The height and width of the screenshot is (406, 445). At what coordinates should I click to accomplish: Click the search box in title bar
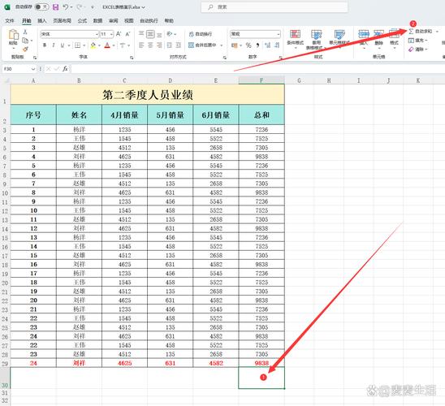pos(274,7)
